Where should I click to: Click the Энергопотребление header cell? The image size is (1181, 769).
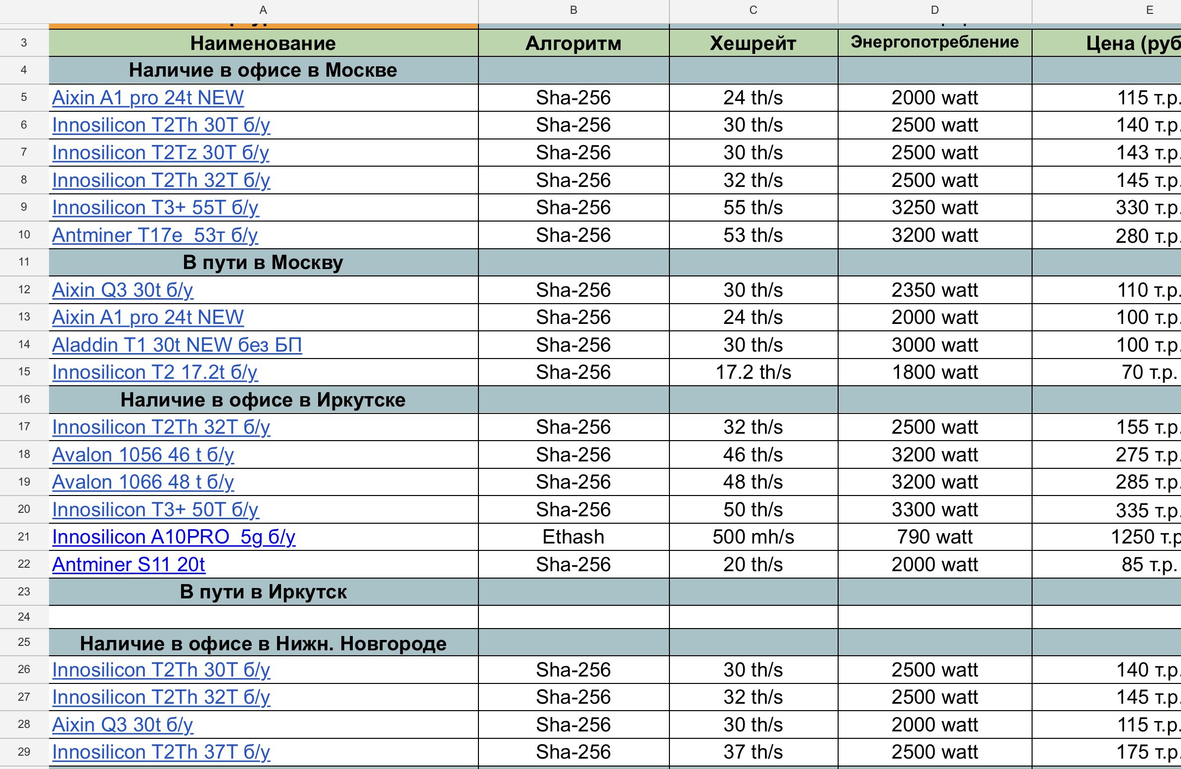click(x=935, y=43)
